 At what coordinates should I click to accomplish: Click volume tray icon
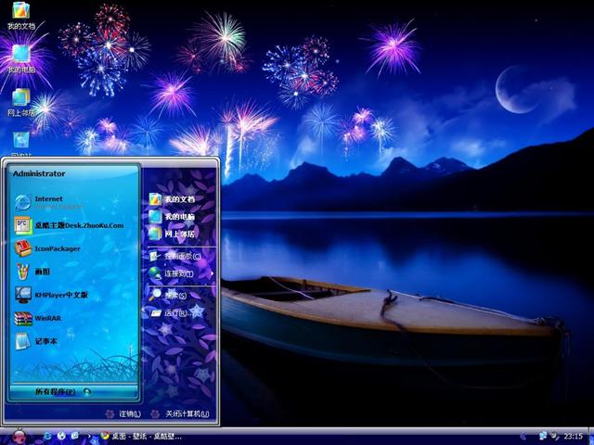tap(554, 436)
